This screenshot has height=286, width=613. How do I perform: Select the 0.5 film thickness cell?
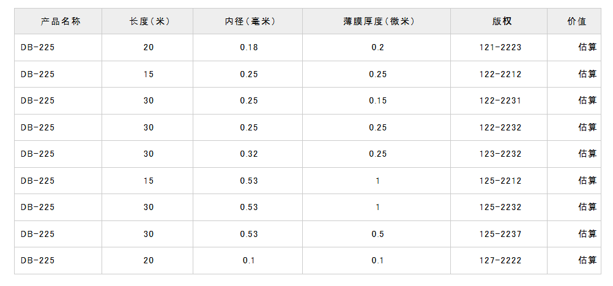(377, 234)
